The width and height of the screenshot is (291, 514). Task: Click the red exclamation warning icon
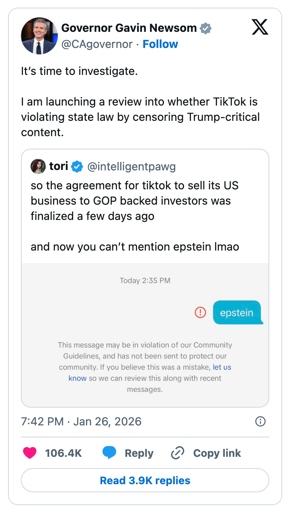[200, 312]
